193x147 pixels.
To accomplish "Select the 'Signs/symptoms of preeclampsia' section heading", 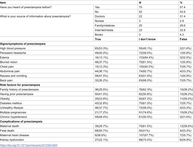I will pos(23,44).
